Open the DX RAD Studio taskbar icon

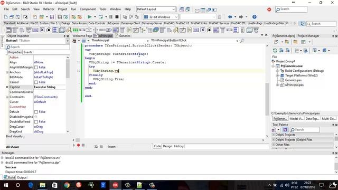tap(115, 185)
